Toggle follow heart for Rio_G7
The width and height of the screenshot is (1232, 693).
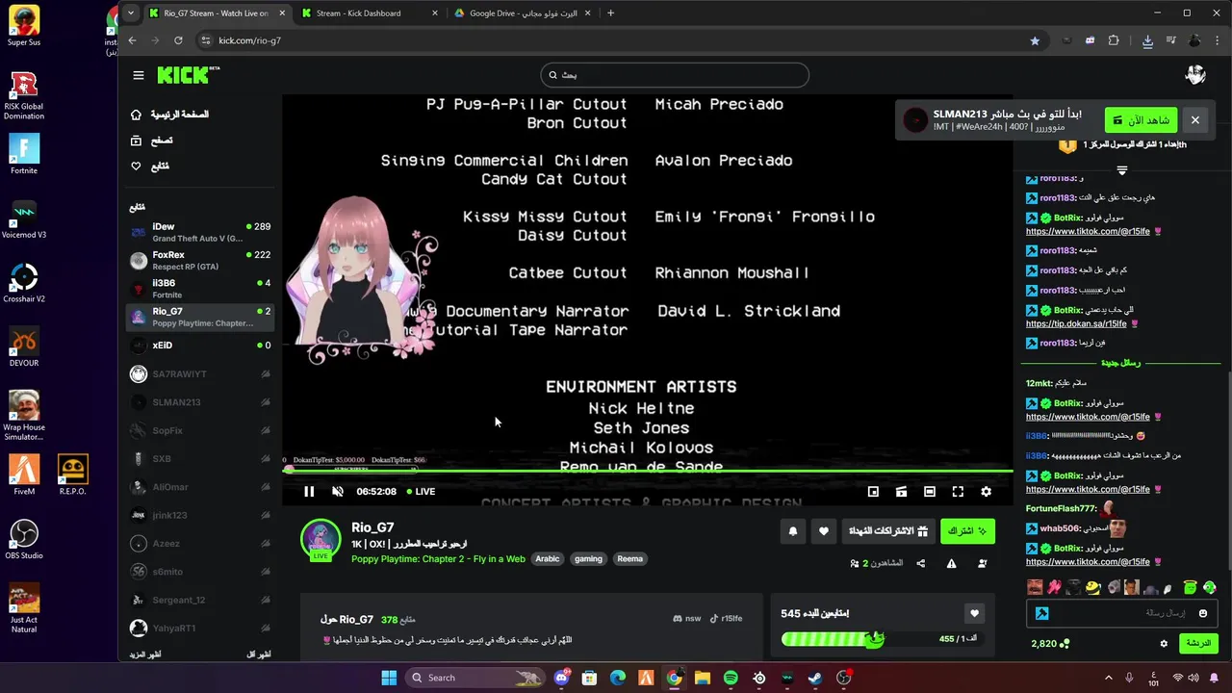click(823, 531)
